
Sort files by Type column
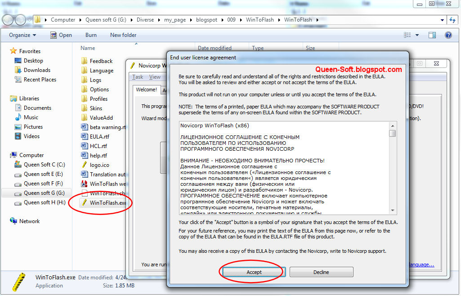pos(258,48)
